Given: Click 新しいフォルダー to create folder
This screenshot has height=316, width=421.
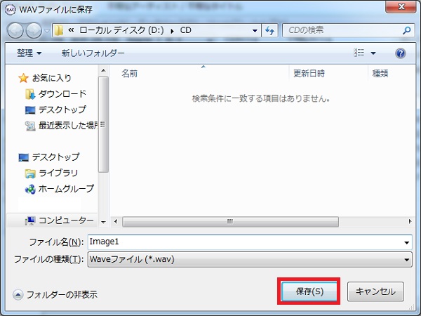Looking at the screenshot, I should point(93,53).
